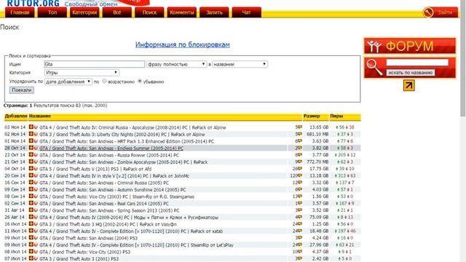Click the download icon for Endless Summer row
Screen dimensions: 466x262
tap(31, 148)
